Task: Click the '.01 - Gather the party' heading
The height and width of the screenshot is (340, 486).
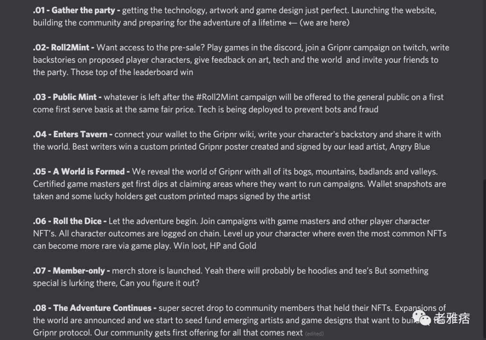Action: click(x=76, y=10)
